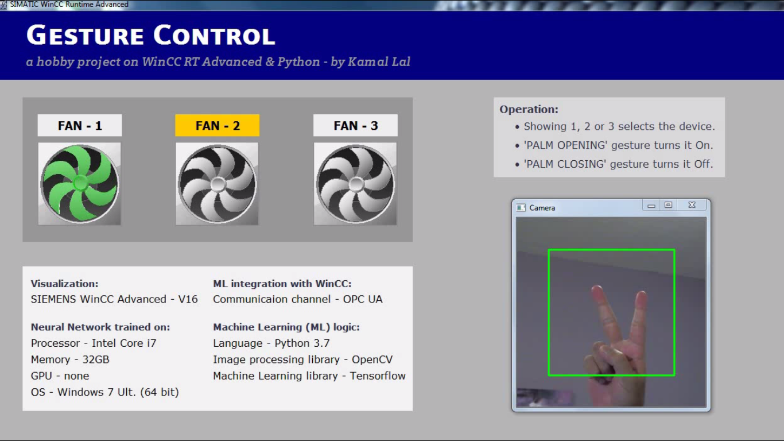Toggle FAN-1 selection via its label button
Viewport: 784px width, 441px height.
point(79,125)
